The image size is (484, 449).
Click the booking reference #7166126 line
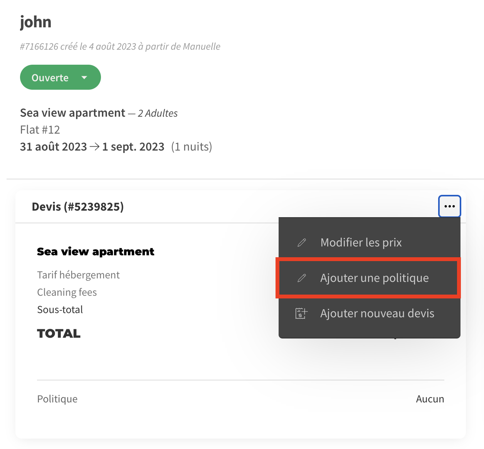point(120,47)
